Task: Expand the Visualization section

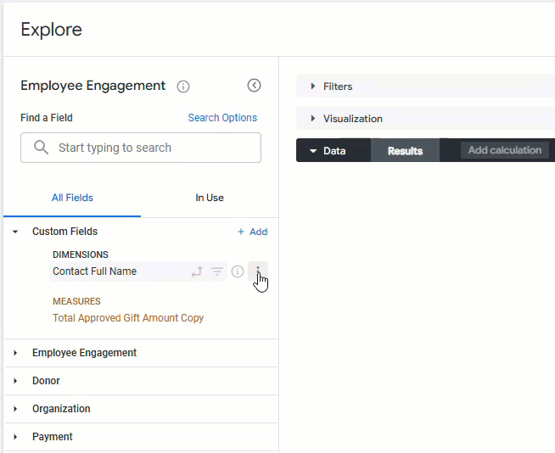Action: click(x=312, y=118)
